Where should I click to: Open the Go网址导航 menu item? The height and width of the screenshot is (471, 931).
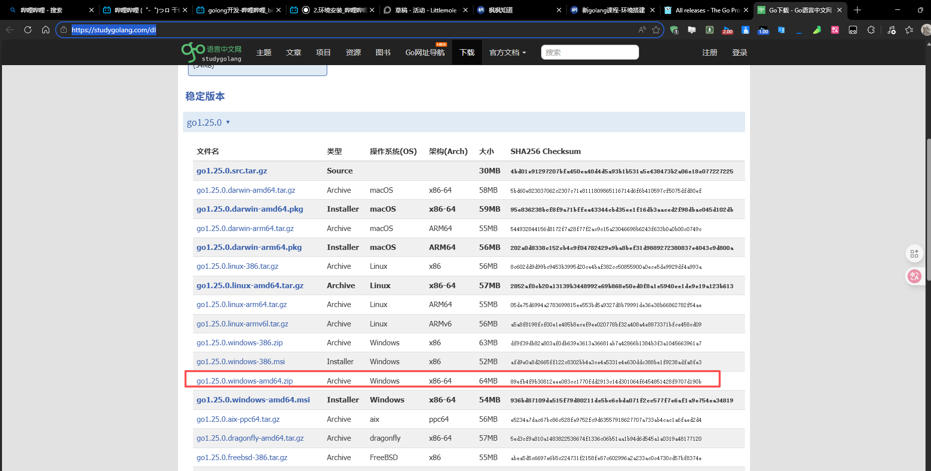point(425,53)
